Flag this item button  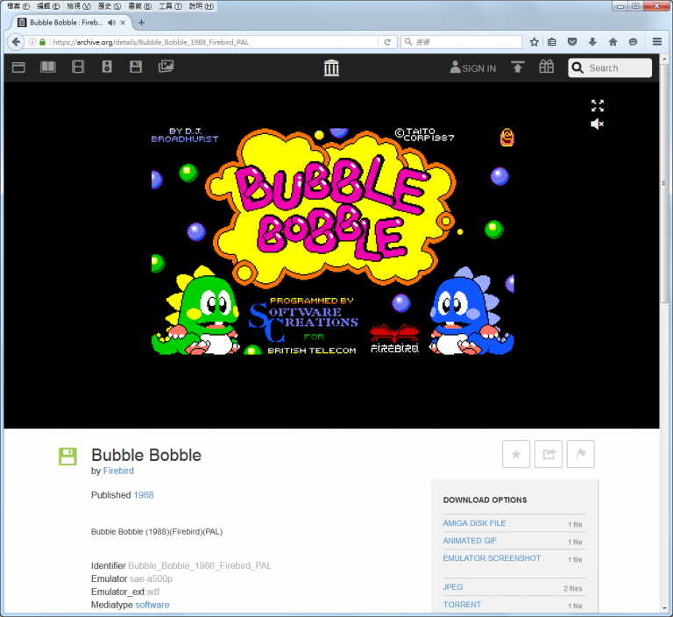pyautogui.click(x=581, y=454)
